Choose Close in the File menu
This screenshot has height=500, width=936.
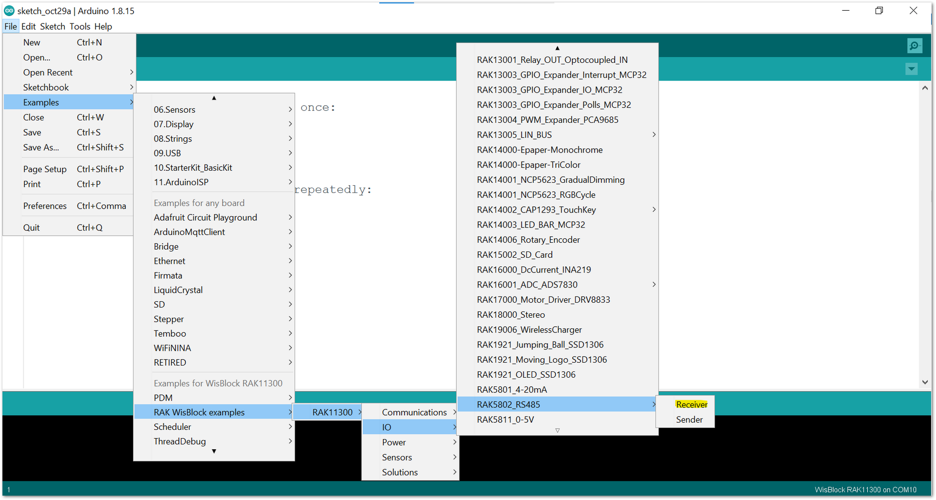(68, 117)
